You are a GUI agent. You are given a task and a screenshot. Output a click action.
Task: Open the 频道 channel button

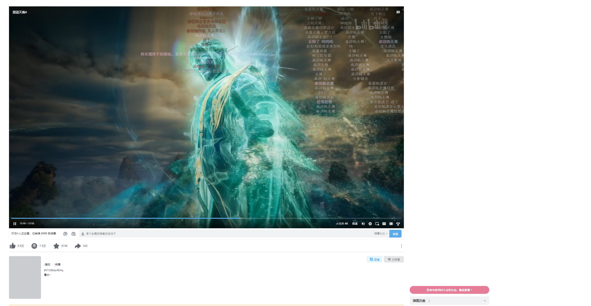(x=375, y=259)
